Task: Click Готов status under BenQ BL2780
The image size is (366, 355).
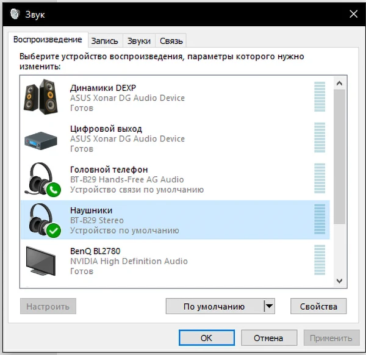Action: 82,271
